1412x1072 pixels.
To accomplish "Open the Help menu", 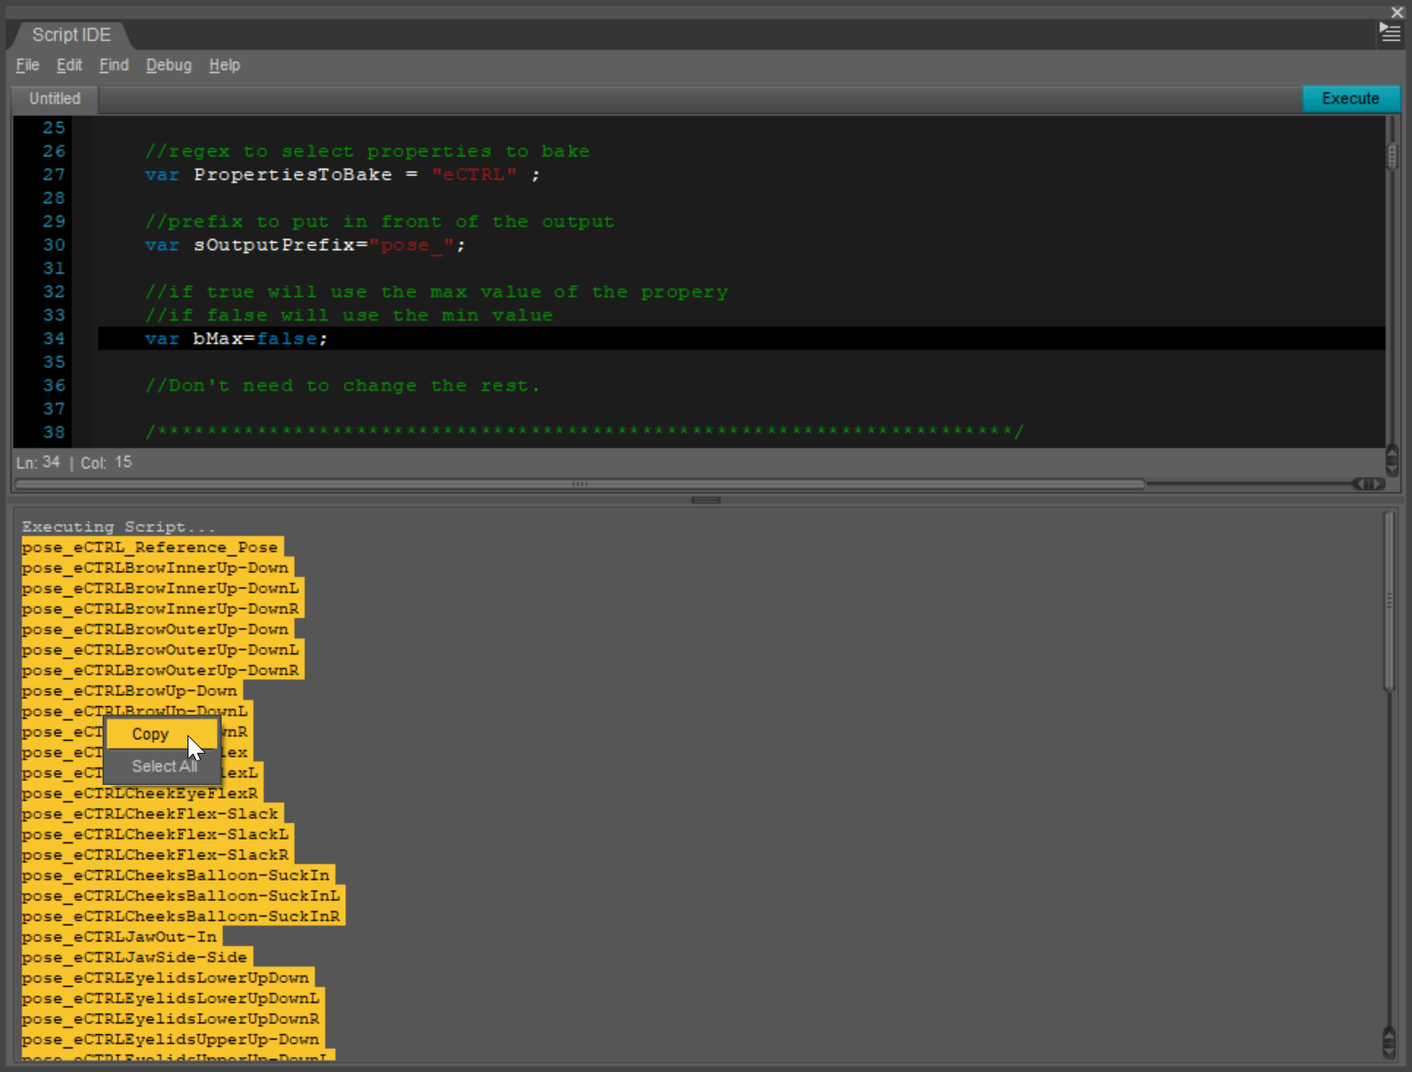I will coord(225,65).
